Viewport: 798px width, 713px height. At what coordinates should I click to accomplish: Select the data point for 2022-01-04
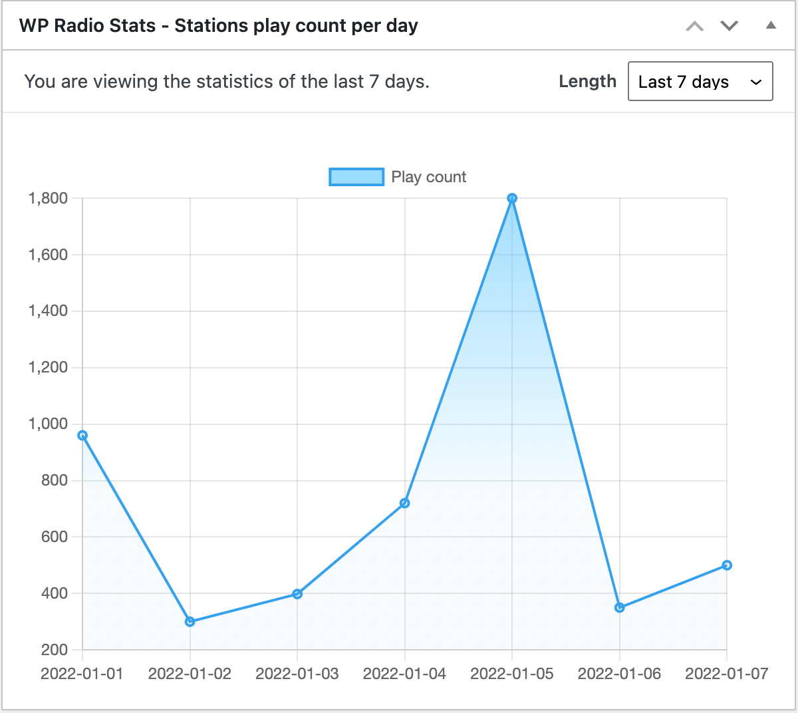pos(405,503)
